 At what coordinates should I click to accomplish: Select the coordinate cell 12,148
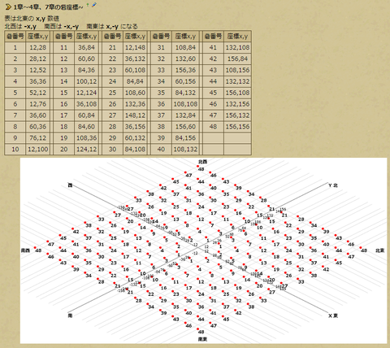click(135, 47)
